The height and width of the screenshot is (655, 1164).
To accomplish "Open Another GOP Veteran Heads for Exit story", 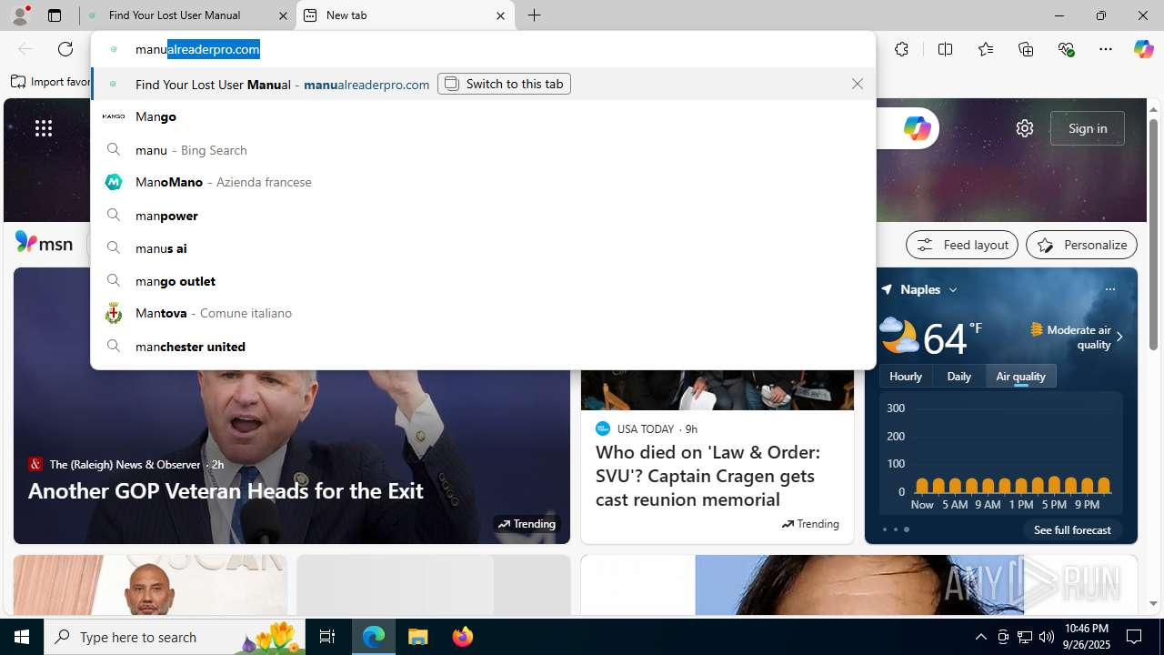I will 226,490.
